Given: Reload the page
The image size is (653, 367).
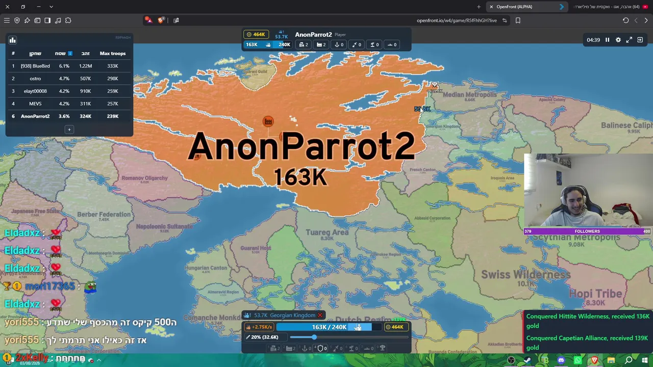Looking at the screenshot, I should pyautogui.click(x=626, y=20).
